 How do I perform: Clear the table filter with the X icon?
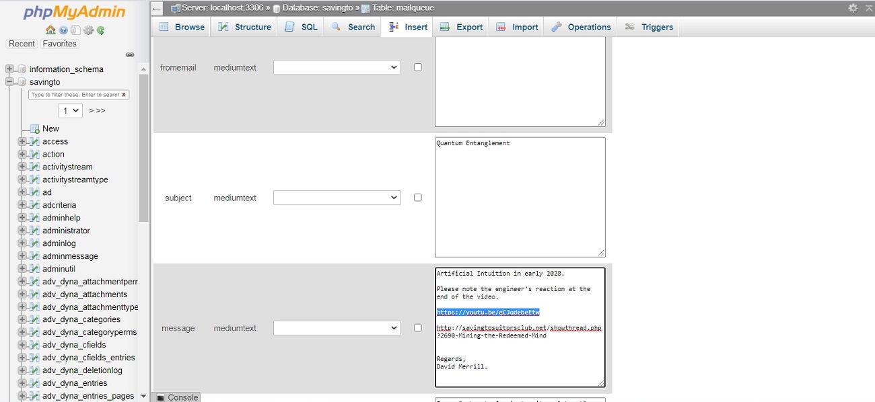(x=124, y=95)
